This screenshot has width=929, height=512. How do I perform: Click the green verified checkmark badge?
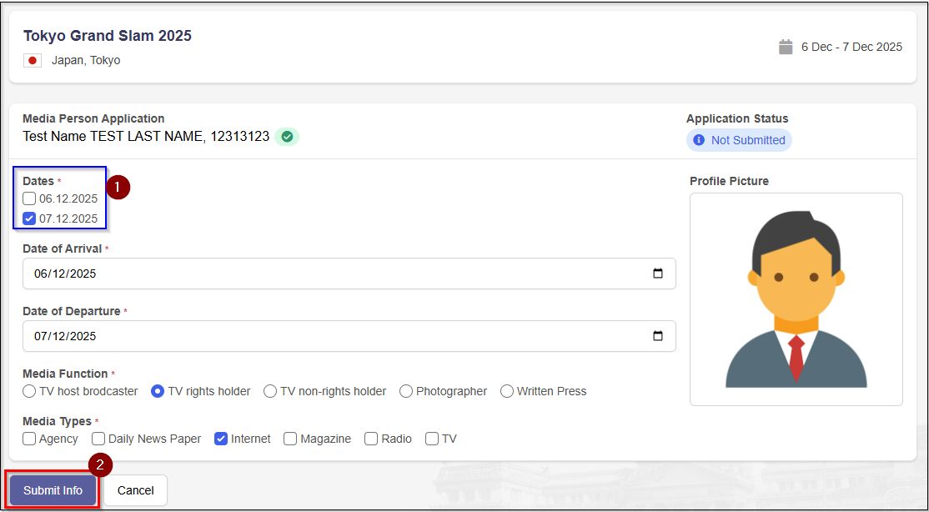click(x=287, y=137)
